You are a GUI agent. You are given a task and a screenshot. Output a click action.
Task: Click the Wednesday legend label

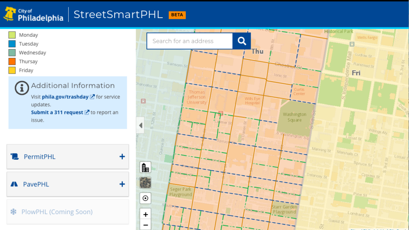click(x=32, y=53)
